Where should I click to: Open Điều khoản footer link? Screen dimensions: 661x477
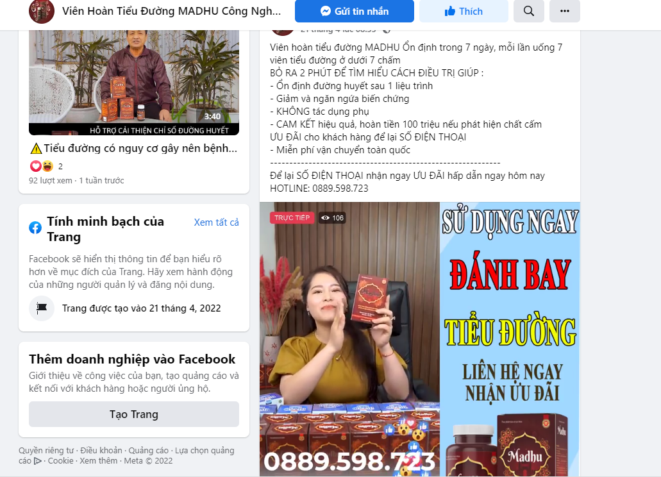101,451
